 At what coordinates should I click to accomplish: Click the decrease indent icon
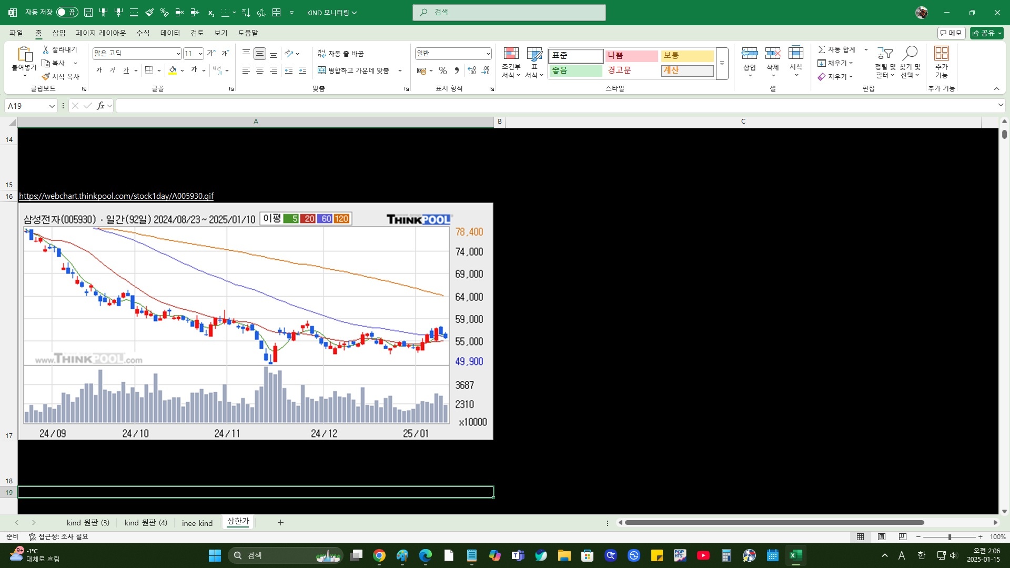pos(289,70)
